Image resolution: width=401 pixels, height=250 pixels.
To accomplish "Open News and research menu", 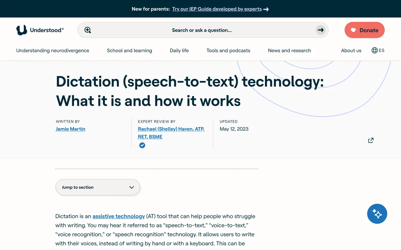I will click(289, 51).
